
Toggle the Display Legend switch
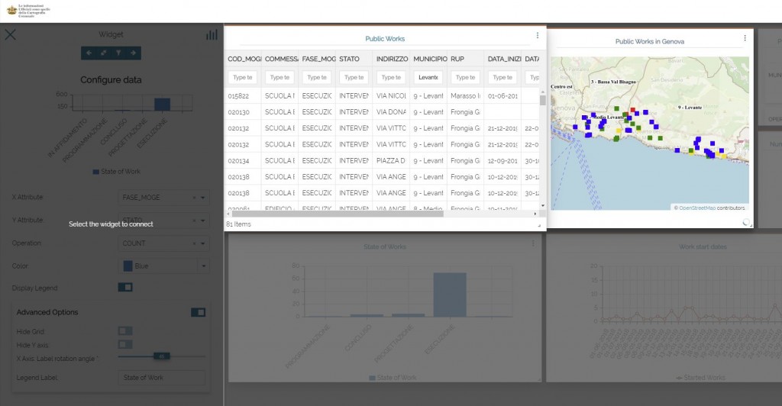125,287
